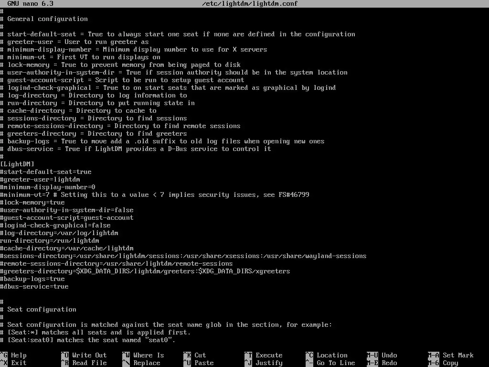Click the #cache-directory=/var/cache/lightdm line
This screenshot has width=489, height=367.
click(67, 248)
